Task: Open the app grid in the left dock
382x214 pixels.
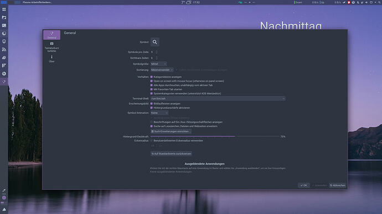Action: (x=4, y=9)
